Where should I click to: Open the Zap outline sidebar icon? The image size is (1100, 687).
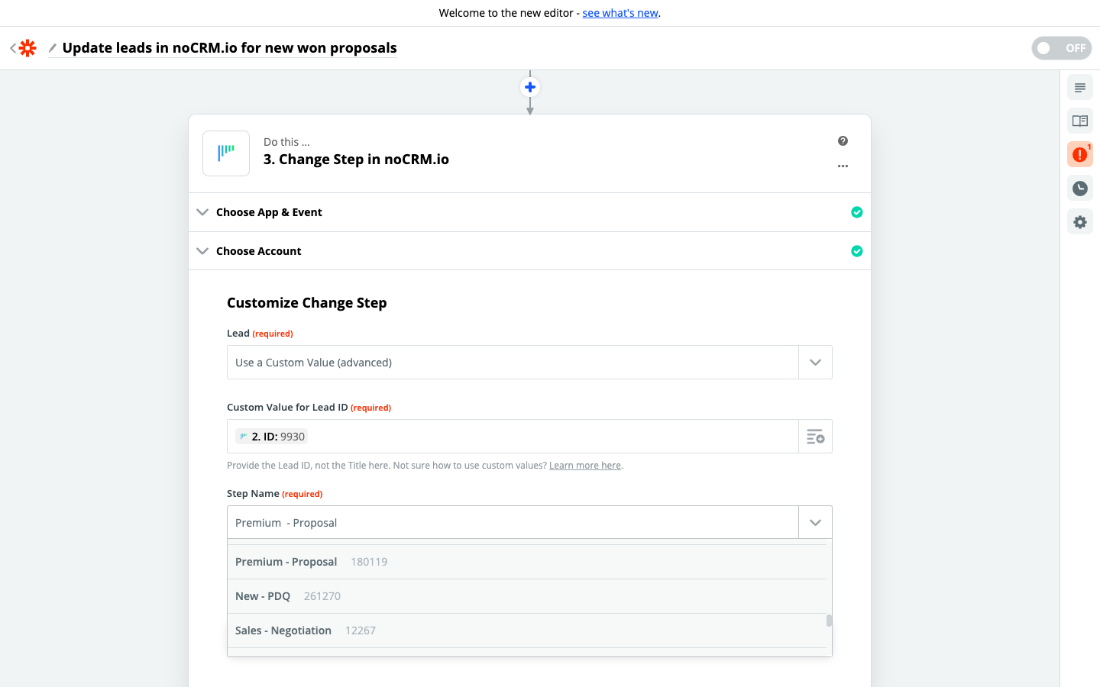click(x=1079, y=88)
